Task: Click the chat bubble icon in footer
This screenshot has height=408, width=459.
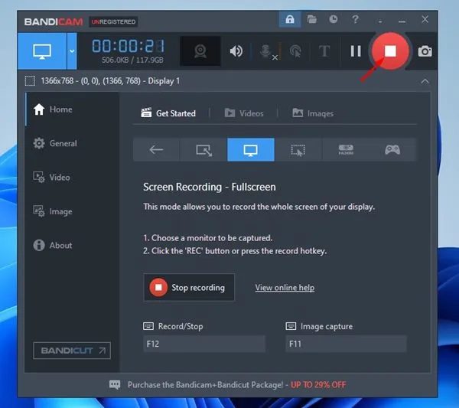Action: tap(115, 384)
